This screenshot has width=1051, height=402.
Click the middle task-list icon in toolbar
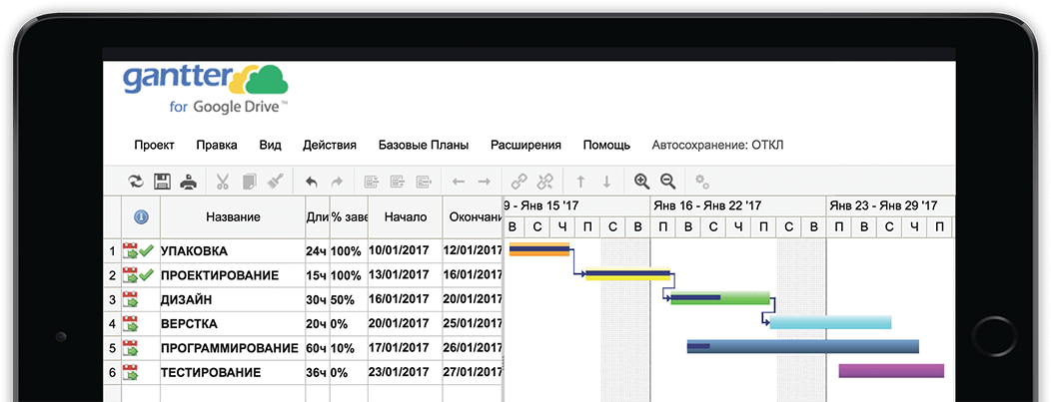point(398,182)
